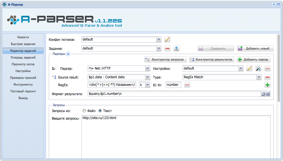Focus the '$1 to' number field
This screenshot has width=283, height=161.
click(x=173, y=85)
